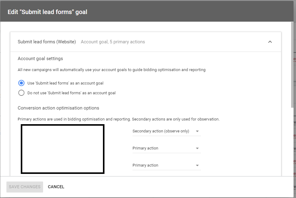This screenshot has height=198, width=296.
Task: Open the first Primary action dropdown
Action: pos(166,148)
